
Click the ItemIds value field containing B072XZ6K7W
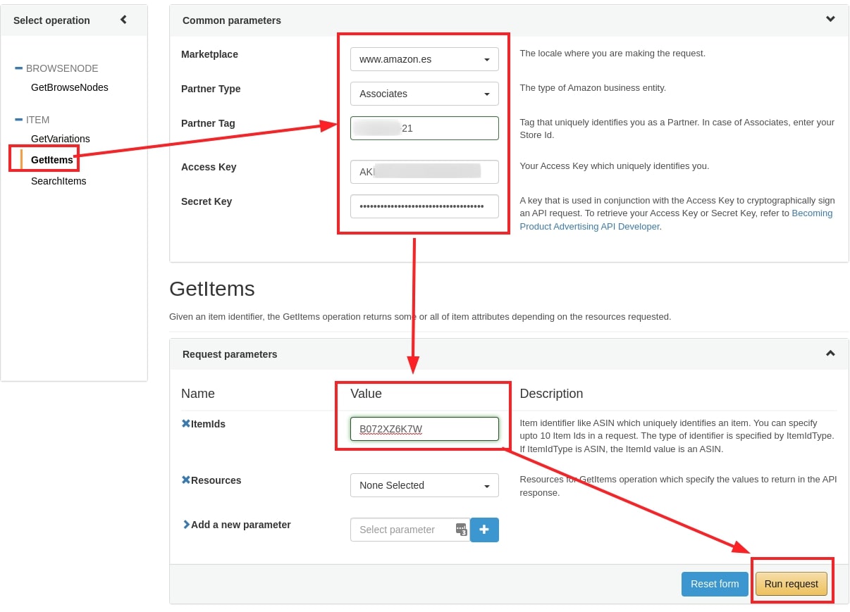[424, 428]
